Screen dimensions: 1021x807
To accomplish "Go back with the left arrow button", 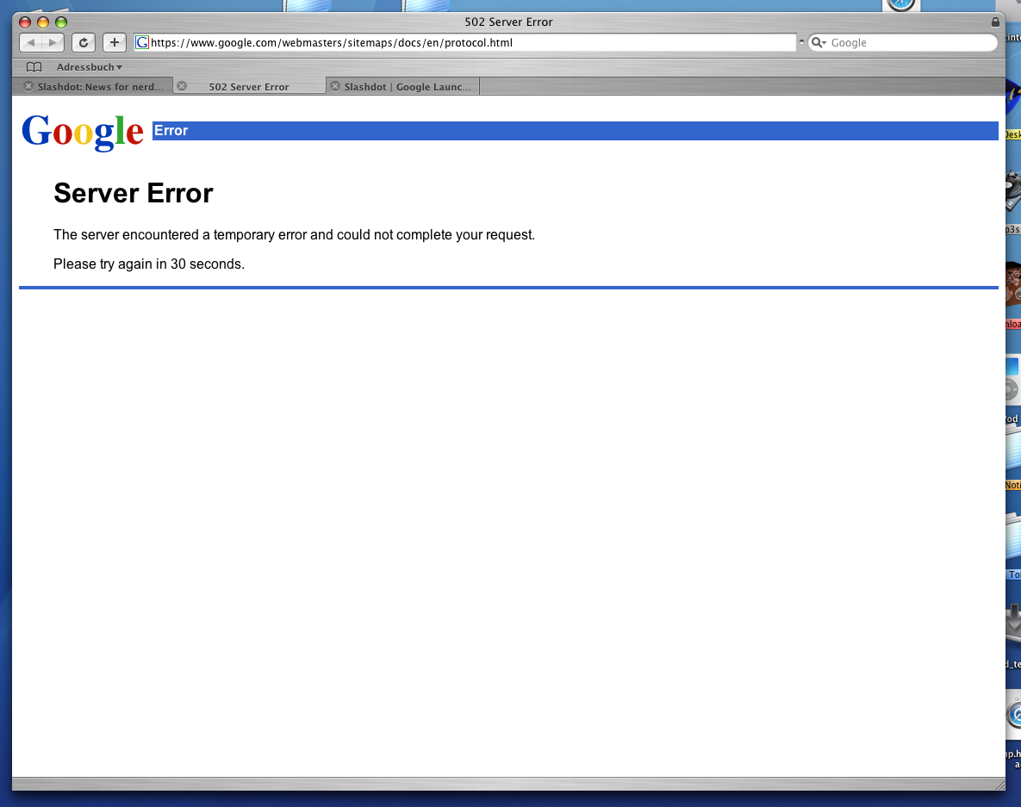I will point(31,43).
